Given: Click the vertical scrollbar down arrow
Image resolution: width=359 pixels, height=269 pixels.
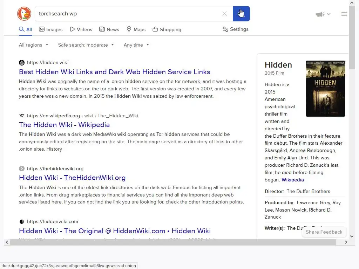Looking at the screenshot, I should pos(352,236).
